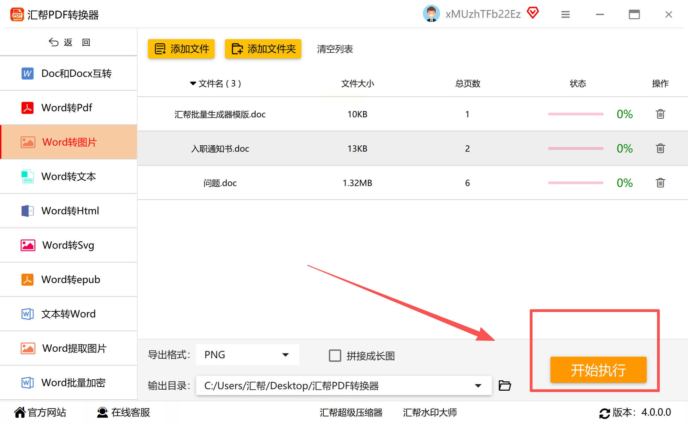688x424 pixels.
Task: Click the 添加文件 button
Action: 181,49
